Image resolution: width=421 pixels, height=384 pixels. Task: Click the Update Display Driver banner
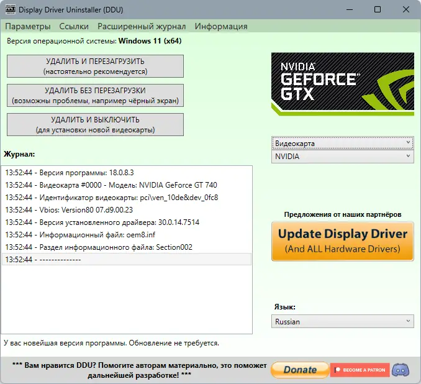pos(343,241)
